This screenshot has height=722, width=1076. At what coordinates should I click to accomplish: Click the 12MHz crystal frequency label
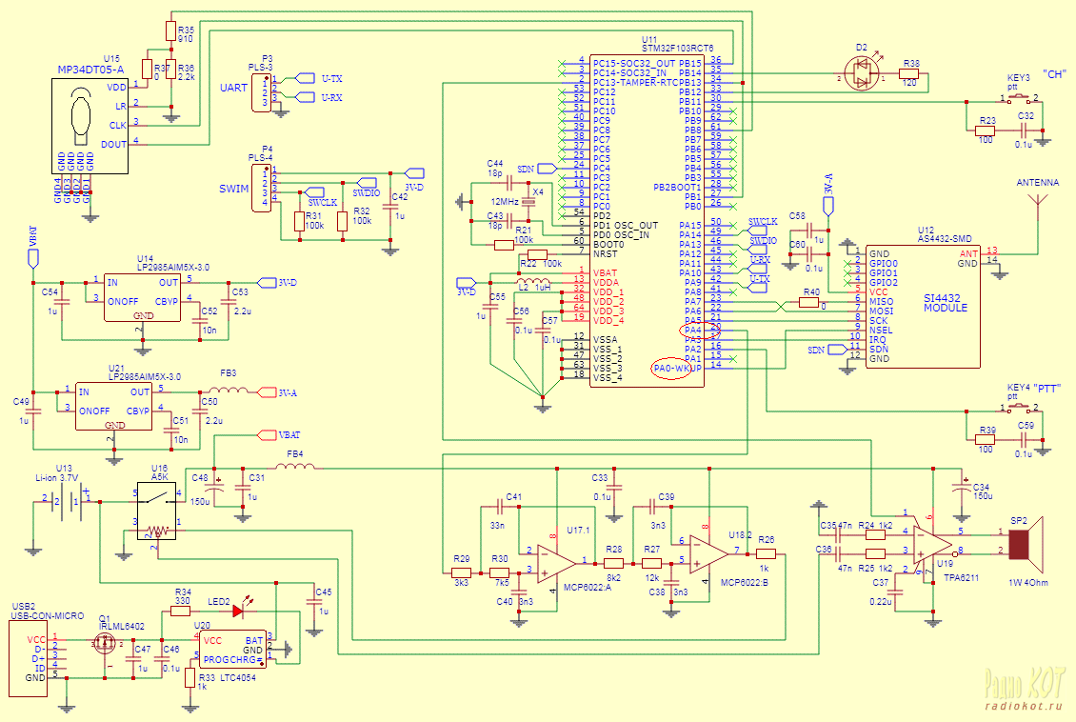[x=505, y=202]
